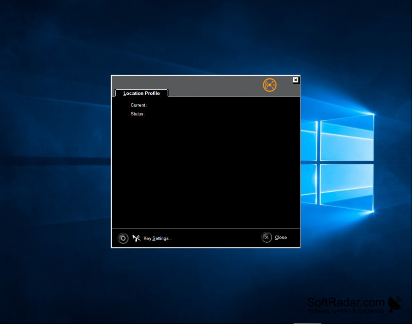Click the antenna icon beside Key Settings
The width and height of the screenshot is (412, 324).
136,238
